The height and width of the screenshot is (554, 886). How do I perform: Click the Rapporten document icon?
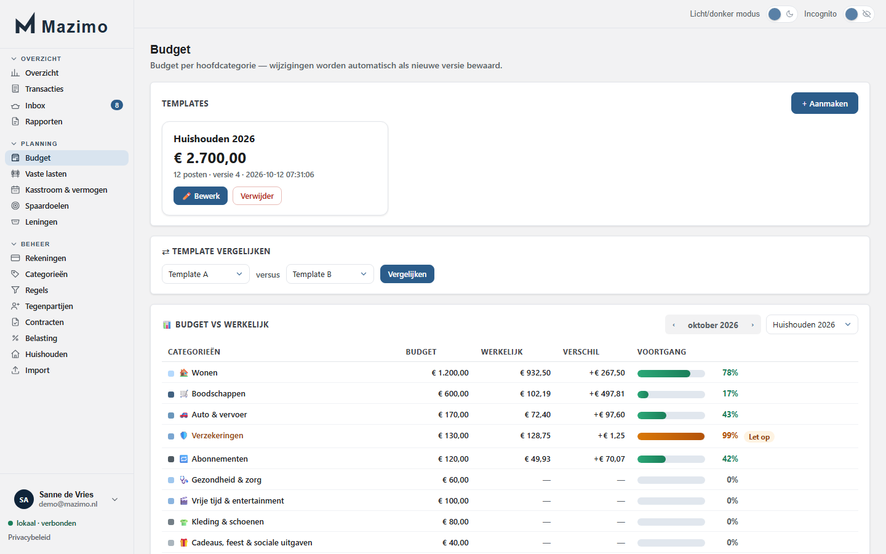(x=15, y=121)
